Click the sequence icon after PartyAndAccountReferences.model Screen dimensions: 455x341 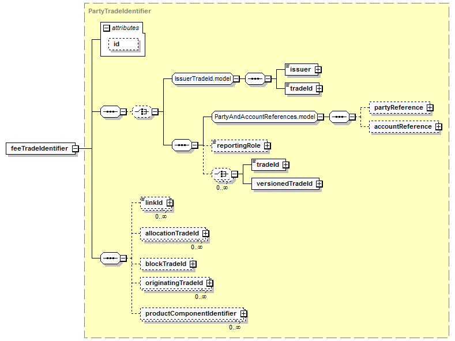point(339,117)
